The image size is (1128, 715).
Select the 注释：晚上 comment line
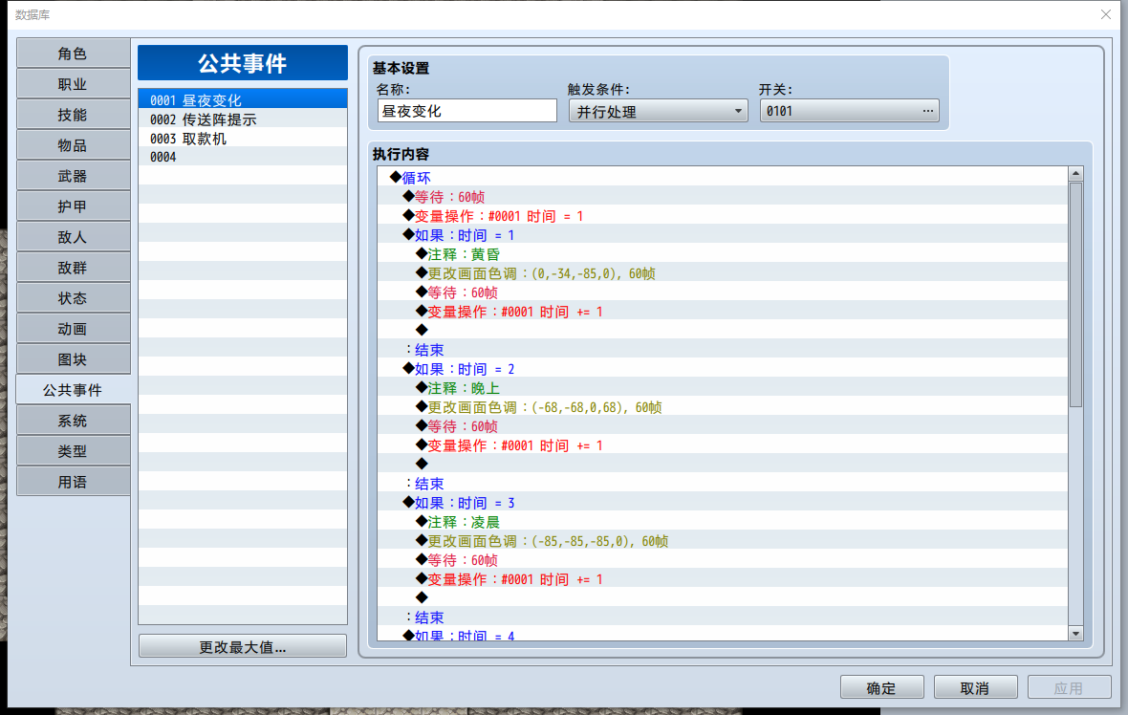723,388
